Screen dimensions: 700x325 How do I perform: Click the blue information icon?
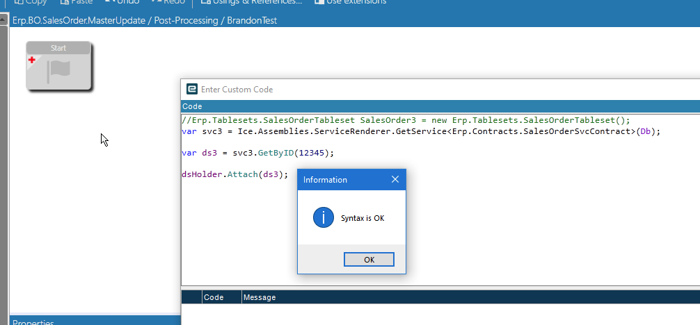coord(324,217)
